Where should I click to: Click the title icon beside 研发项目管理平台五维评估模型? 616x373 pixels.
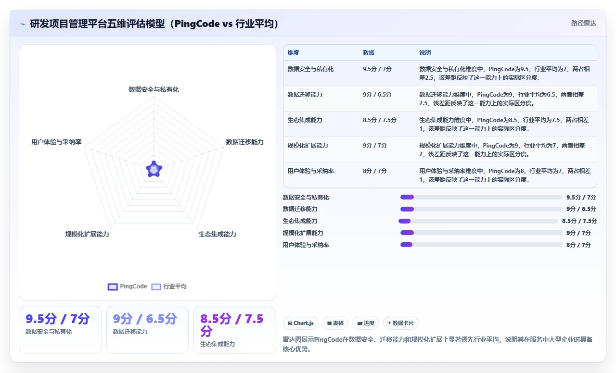pyautogui.click(x=23, y=24)
